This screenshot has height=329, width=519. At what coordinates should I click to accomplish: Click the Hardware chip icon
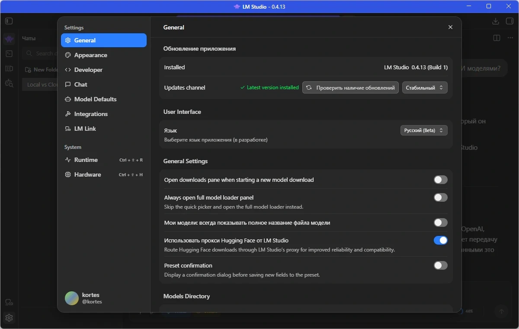coord(68,174)
